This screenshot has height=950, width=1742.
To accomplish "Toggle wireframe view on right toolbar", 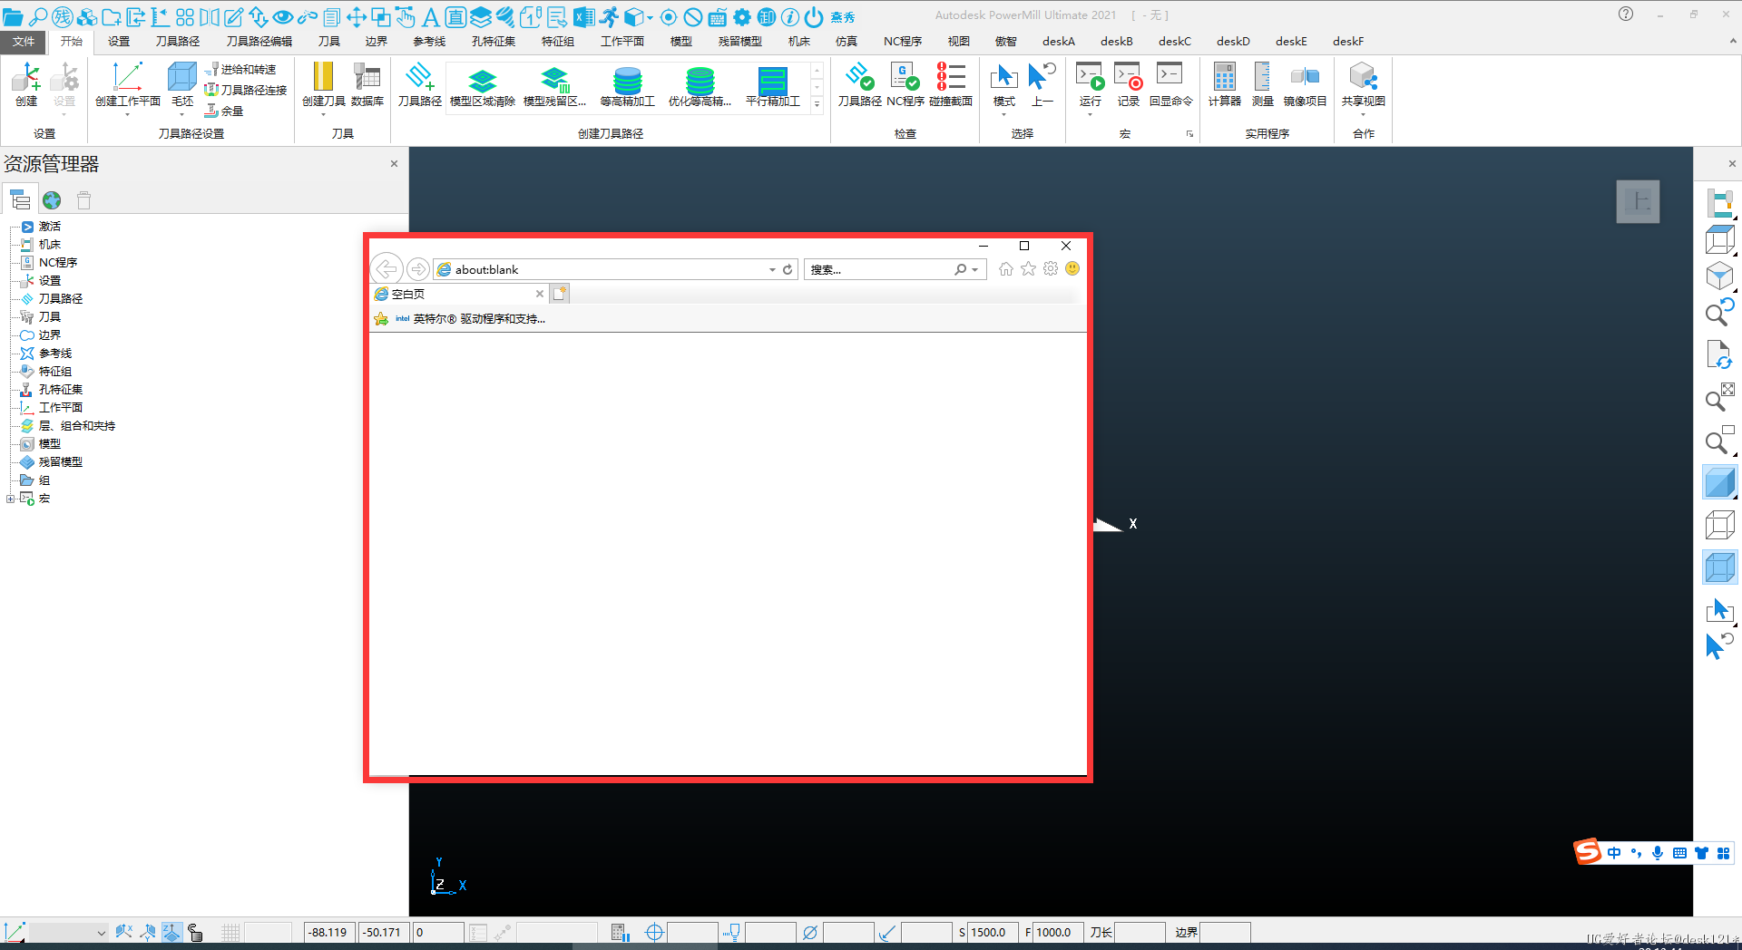I will [x=1719, y=525].
